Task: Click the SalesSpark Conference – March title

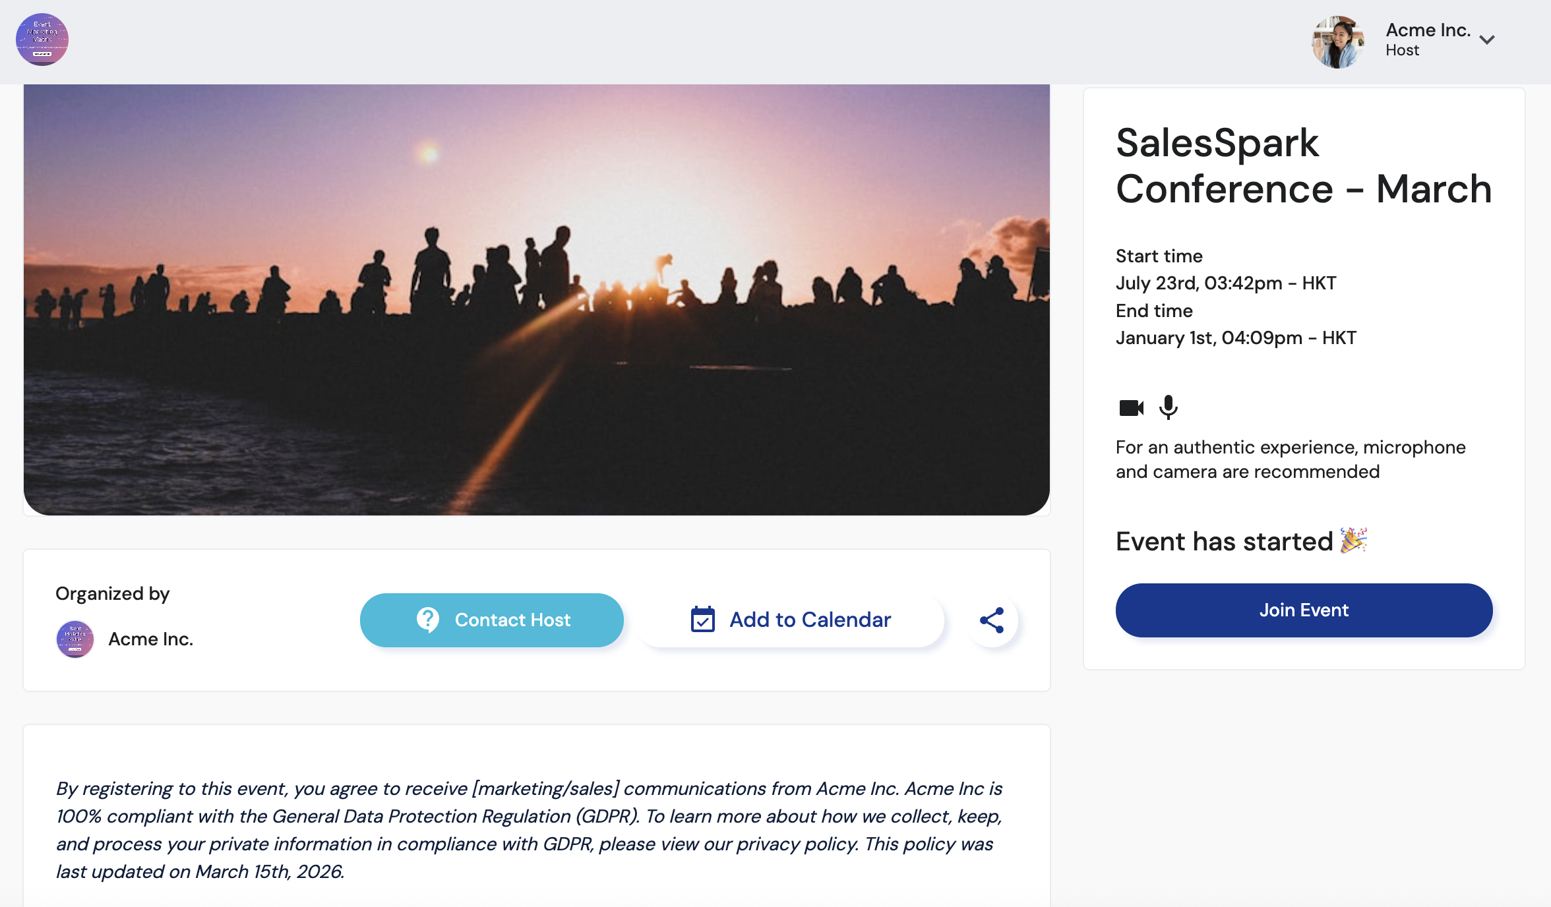Action: click(x=1303, y=166)
